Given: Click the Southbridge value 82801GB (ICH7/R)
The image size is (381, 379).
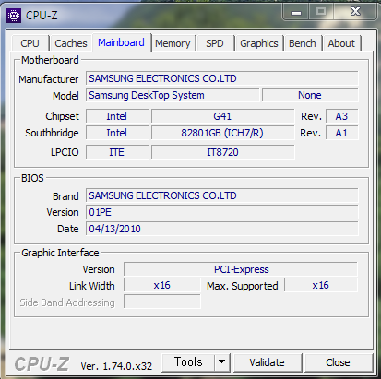Looking at the screenshot, I should click(x=222, y=133).
